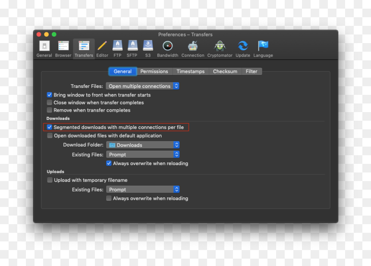Open the FTP preferences pane
This screenshot has height=266, width=371.
click(117, 49)
